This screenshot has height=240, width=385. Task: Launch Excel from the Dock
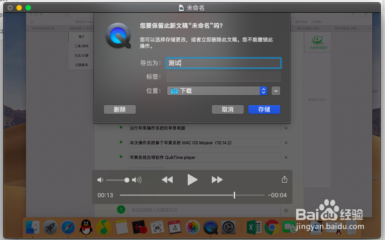(254, 227)
